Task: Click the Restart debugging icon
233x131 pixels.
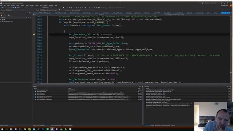Action: click(71, 8)
